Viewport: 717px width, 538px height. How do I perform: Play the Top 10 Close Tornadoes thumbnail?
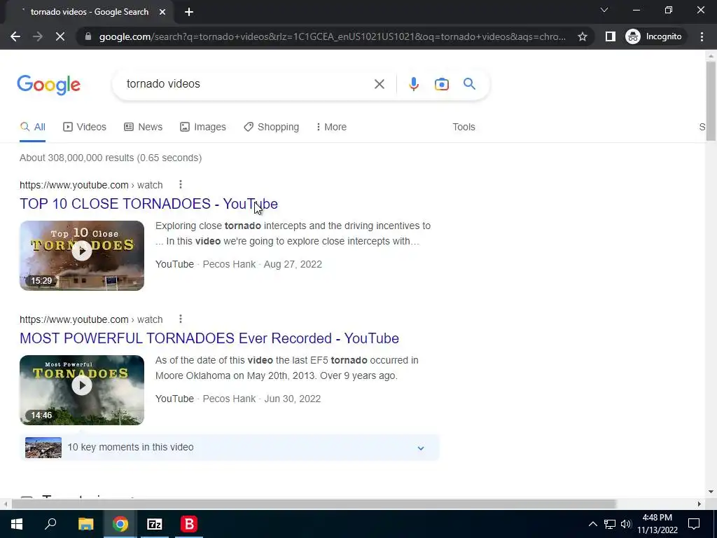(82, 255)
